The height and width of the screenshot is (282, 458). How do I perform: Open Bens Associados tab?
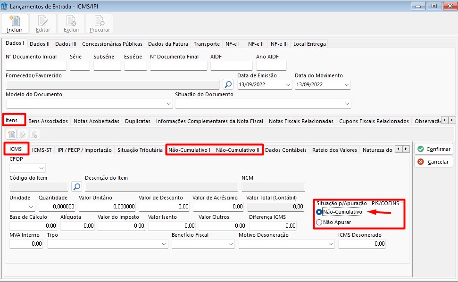[48, 121]
